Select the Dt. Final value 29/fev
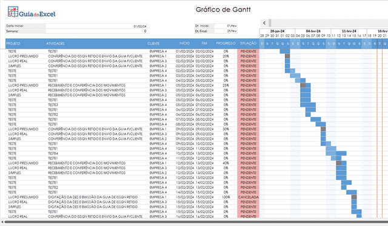This screenshot has height=226, width=388. click(226, 31)
